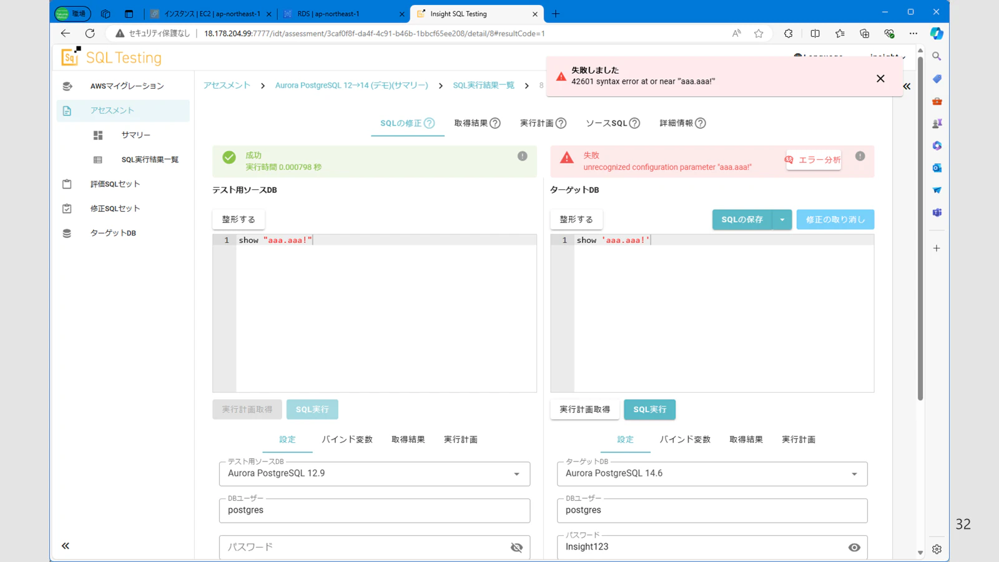Click info icon in failure banner
This screenshot has height=562, width=999.
[860, 156]
